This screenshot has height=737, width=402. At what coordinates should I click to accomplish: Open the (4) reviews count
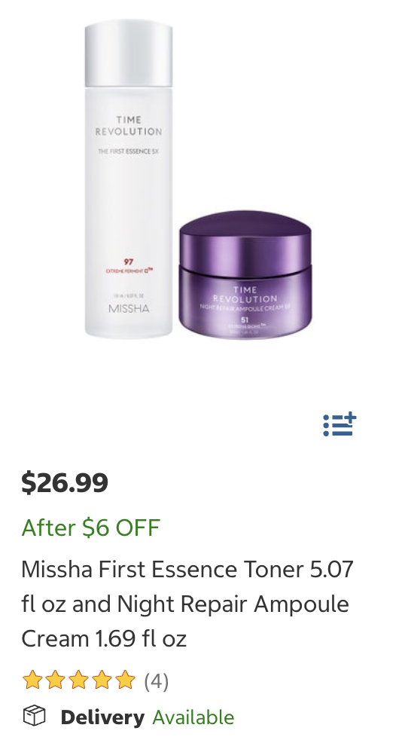click(156, 681)
